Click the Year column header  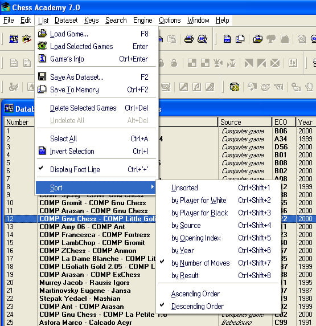pos(306,122)
